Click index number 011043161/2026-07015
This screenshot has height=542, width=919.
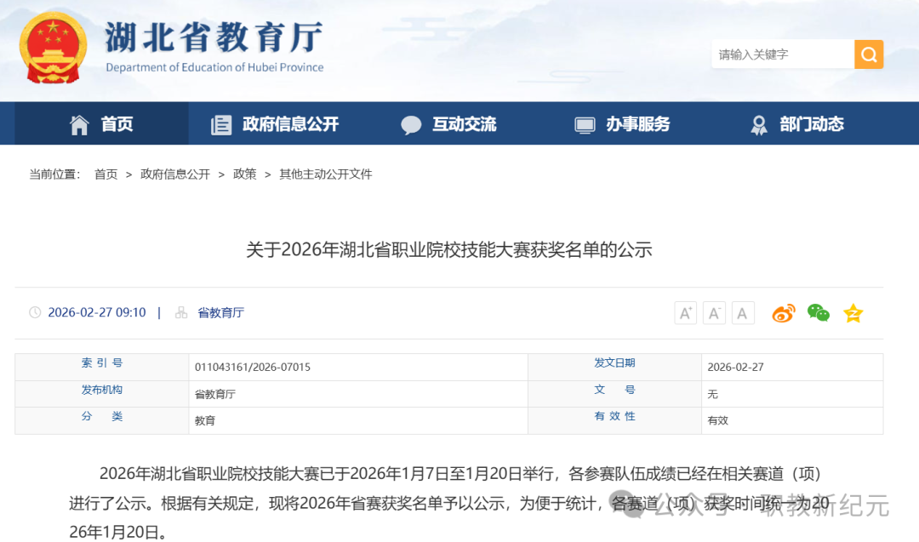253,367
